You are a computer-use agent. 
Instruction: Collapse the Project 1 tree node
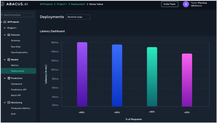[x=5, y=28]
